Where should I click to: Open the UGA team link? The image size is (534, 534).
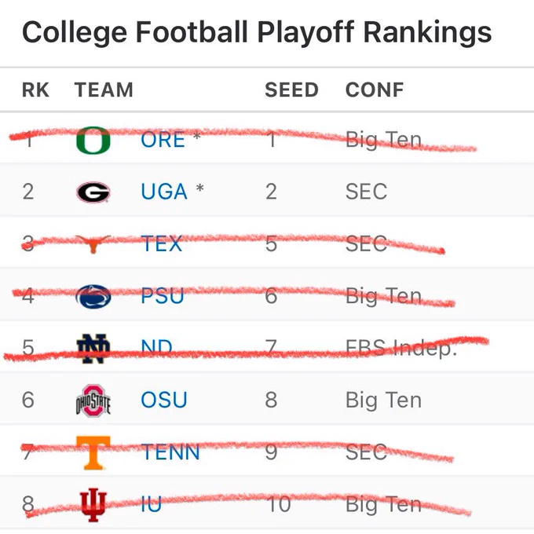(x=164, y=192)
